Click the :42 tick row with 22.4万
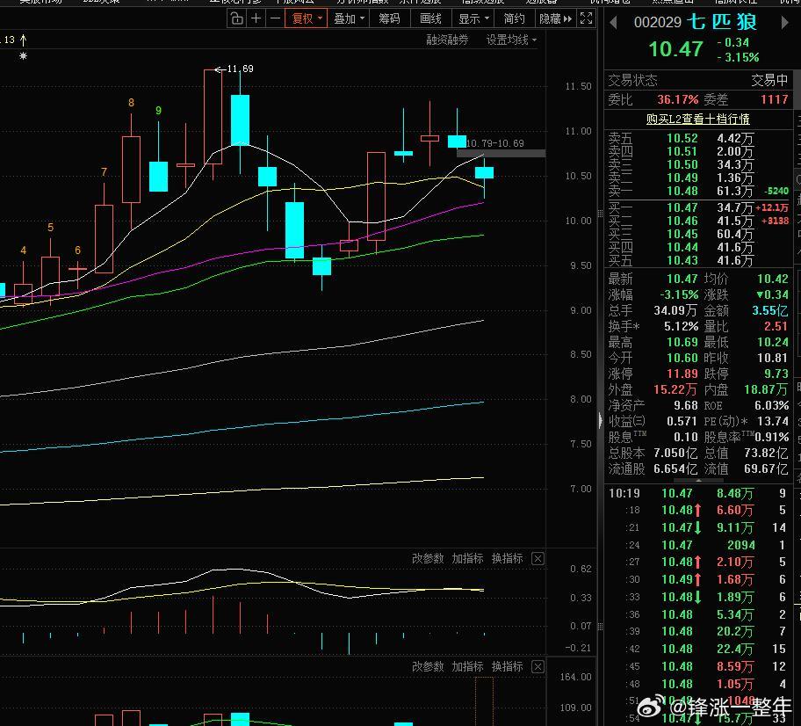The height and width of the screenshot is (726, 801). 698,649
